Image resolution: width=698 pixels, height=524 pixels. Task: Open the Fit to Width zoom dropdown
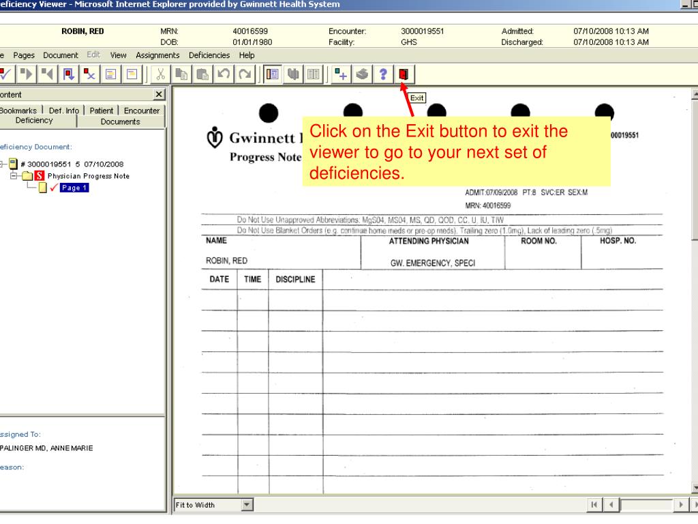point(247,505)
